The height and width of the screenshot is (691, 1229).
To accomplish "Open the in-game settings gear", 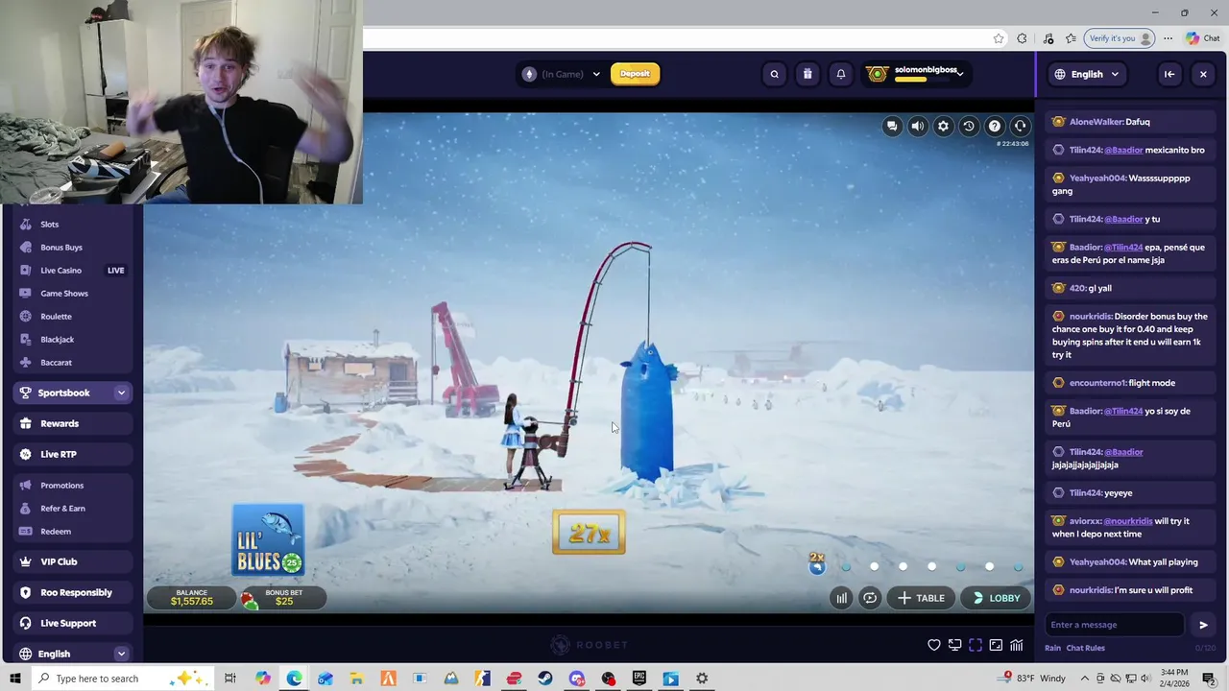I will coord(943,126).
